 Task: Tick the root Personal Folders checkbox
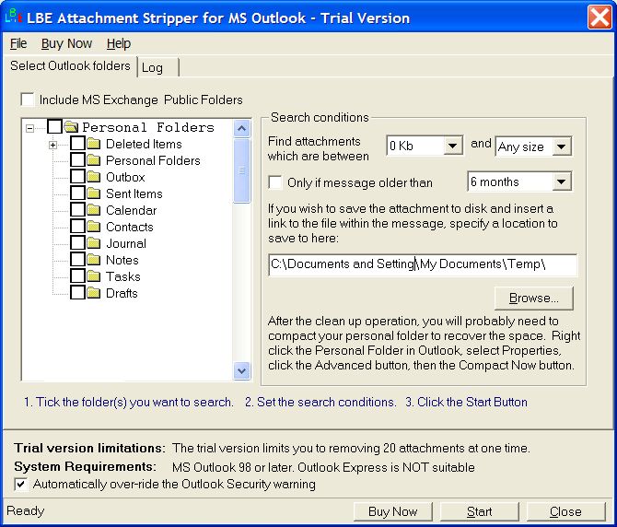(54, 127)
